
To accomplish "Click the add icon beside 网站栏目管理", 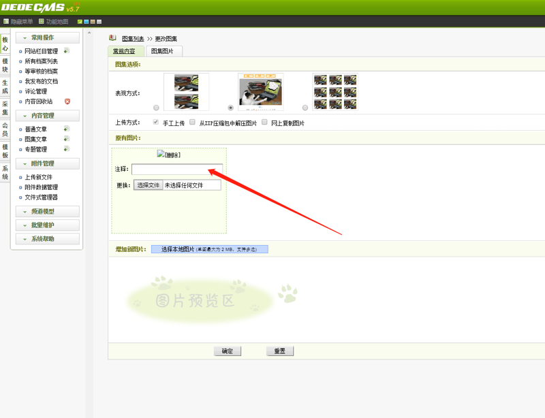I will point(67,51).
